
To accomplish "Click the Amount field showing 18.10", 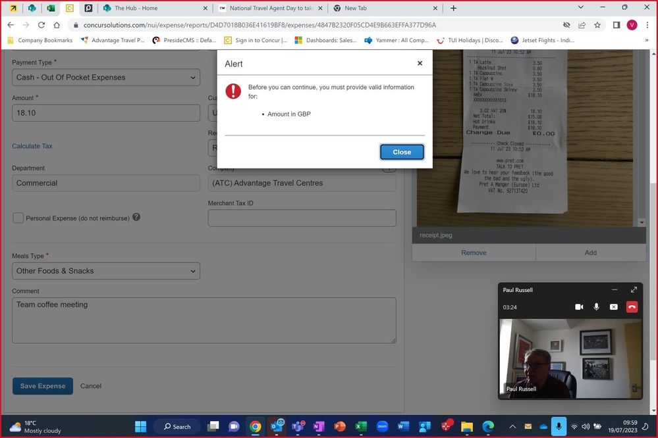I will click(106, 112).
